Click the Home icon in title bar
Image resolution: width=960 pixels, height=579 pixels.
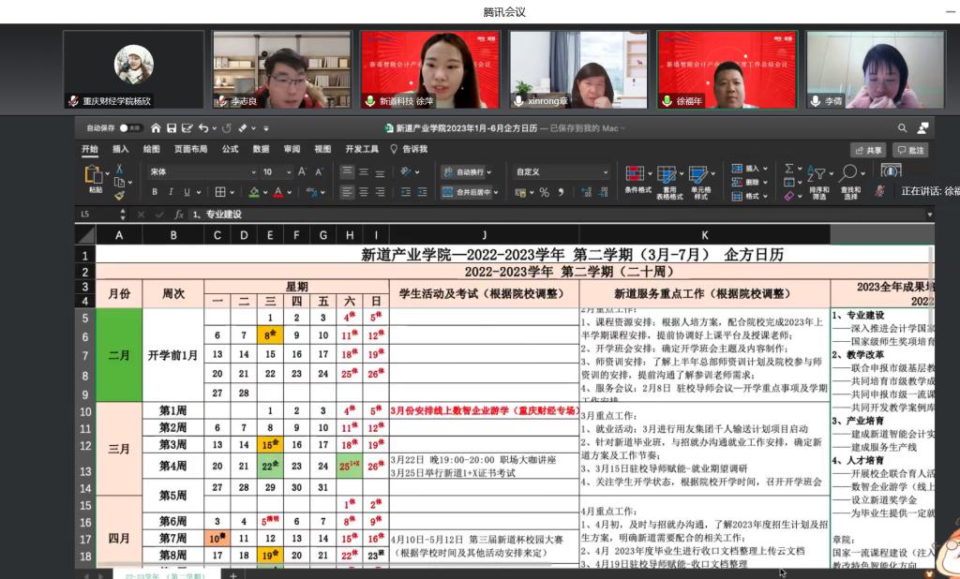[x=156, y=128]
